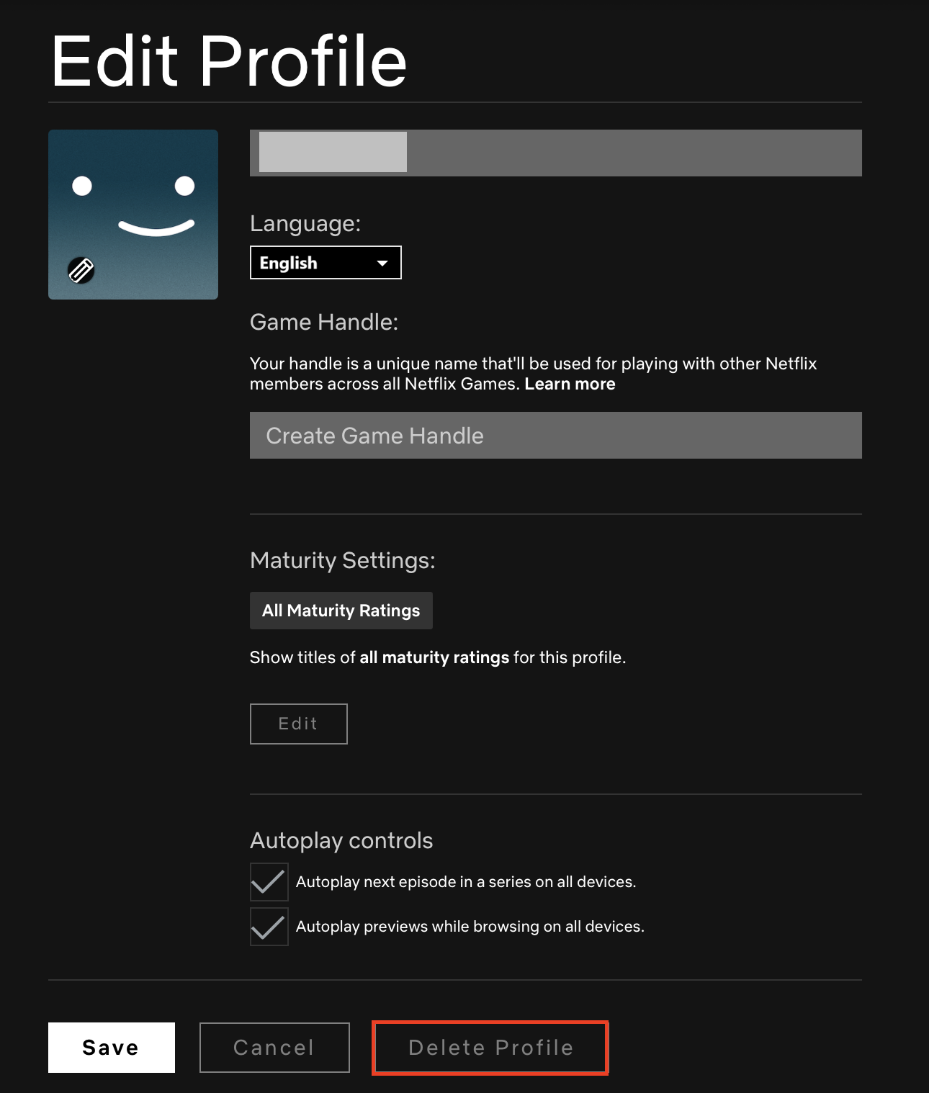This screenshot has width=929, height=1093.
Task: Edit the maturity settings
Action: click(x=298, y=724)
